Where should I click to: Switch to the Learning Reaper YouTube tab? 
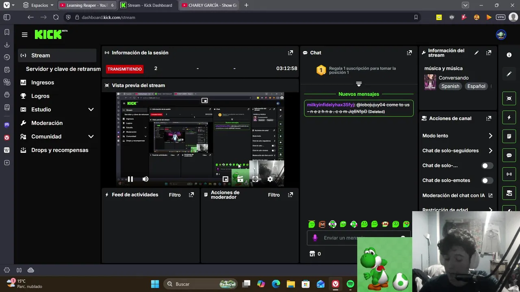click(87, 5)
